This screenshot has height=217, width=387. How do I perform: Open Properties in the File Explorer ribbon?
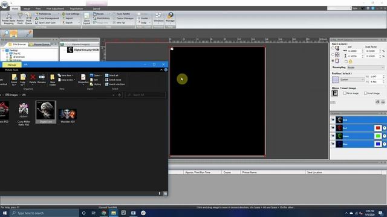[83, 79]
